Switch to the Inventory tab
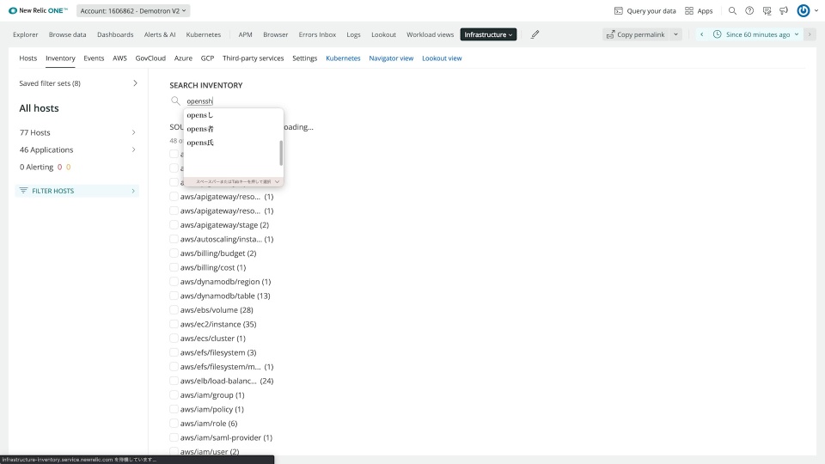Screen dimensions: 825x464 point(60,58)
